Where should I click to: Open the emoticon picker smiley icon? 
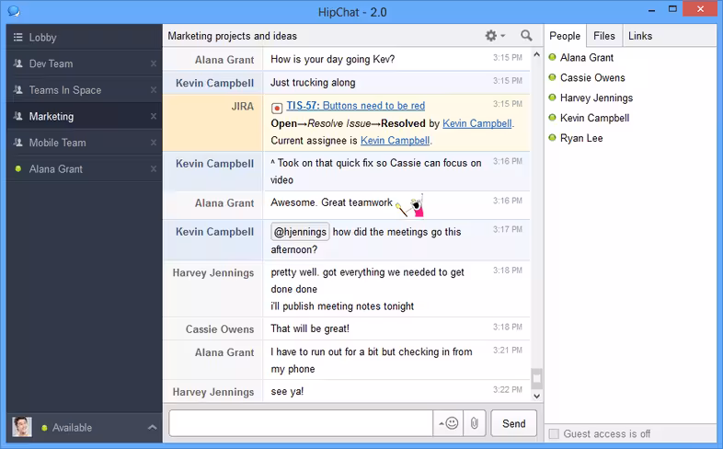(448, 423)
